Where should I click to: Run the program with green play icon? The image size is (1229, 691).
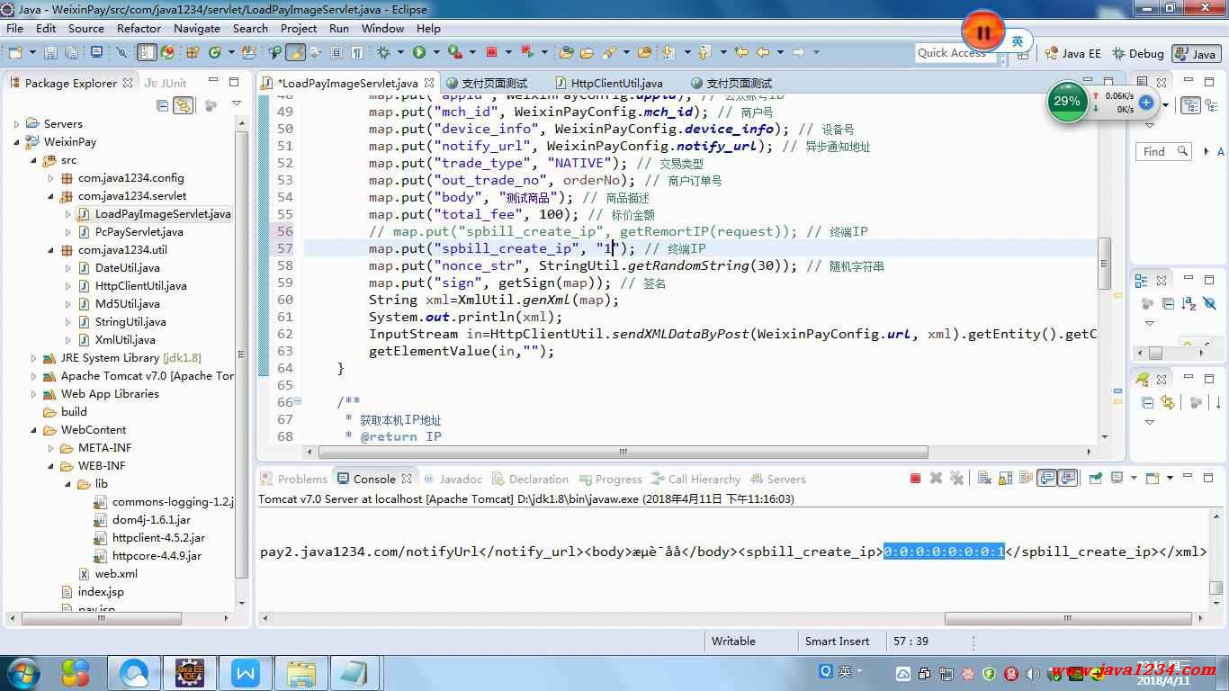click(419, 52)
